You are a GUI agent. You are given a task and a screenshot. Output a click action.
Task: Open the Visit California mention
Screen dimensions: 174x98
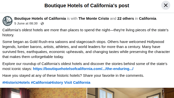point(77,82)
